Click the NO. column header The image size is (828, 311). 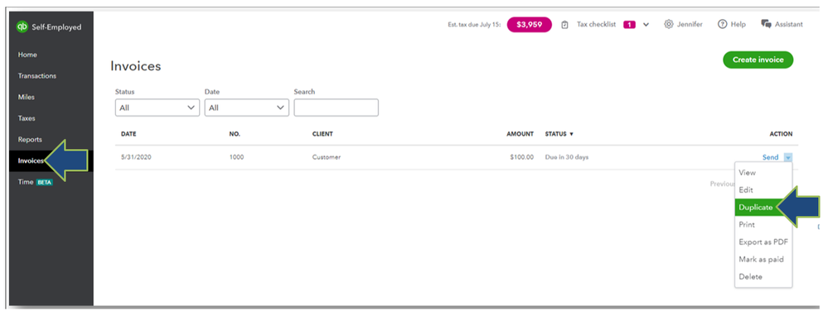235,134
